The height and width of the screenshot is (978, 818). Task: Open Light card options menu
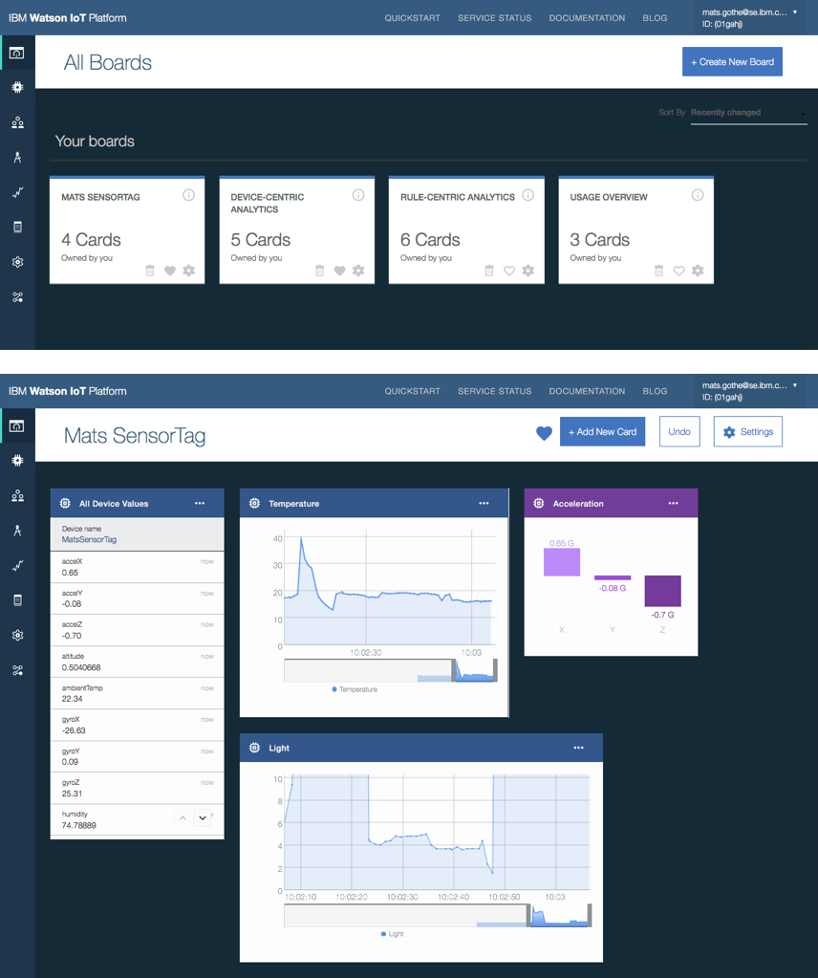578,748
